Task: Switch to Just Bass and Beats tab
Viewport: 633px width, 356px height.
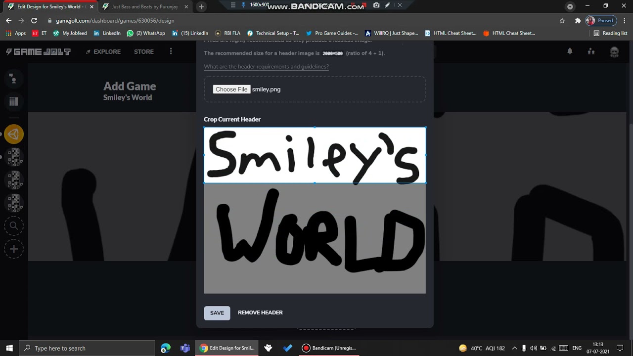Action: point(144,6)
